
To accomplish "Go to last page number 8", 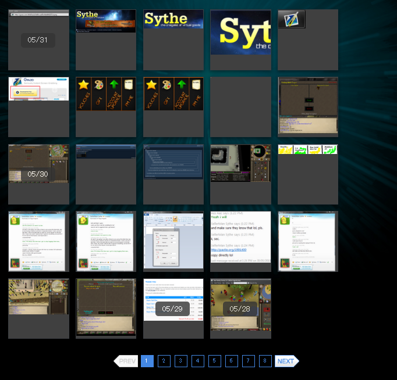I will (265, 361).
